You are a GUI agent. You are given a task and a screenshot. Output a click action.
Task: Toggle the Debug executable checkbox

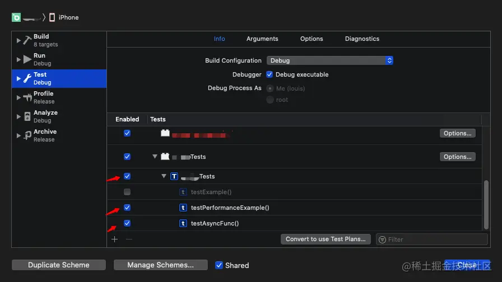click(x=269, y=74)
